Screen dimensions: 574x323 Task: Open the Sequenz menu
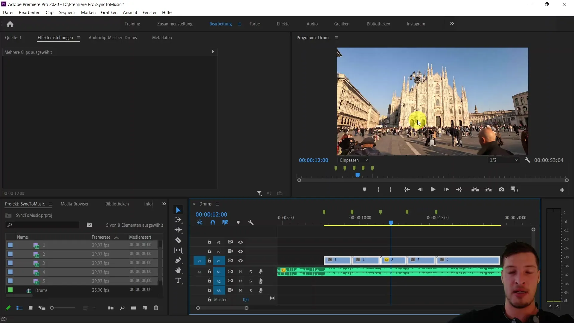[67, 13]
